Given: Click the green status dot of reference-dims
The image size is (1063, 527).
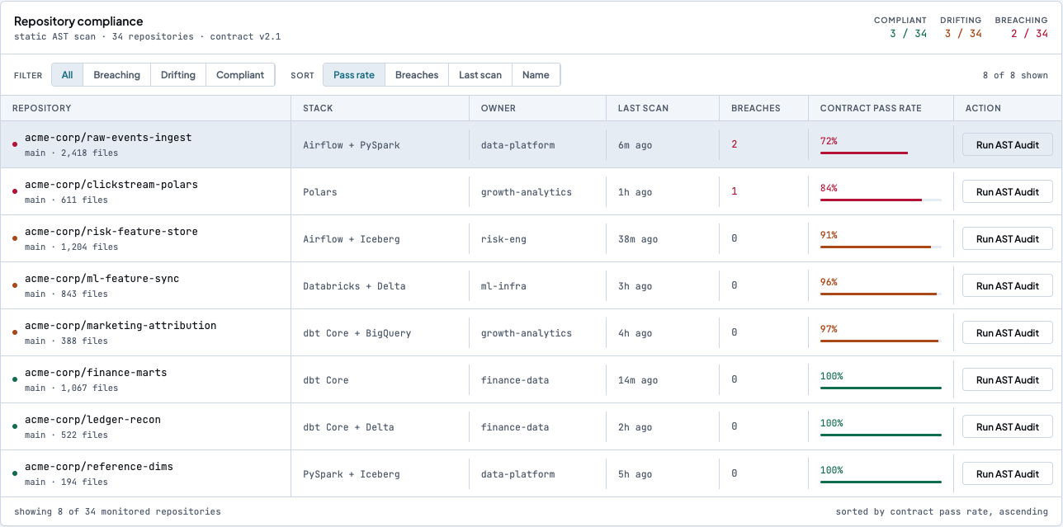Looking at the screenshot, I should pos(15,473).
